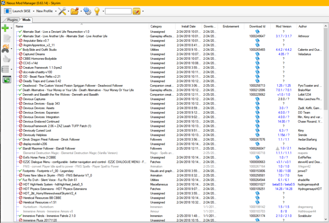Expand the tools icon dropdown arrow
The width and height of the screenshot is (329, 223).
tap(68, 11)
